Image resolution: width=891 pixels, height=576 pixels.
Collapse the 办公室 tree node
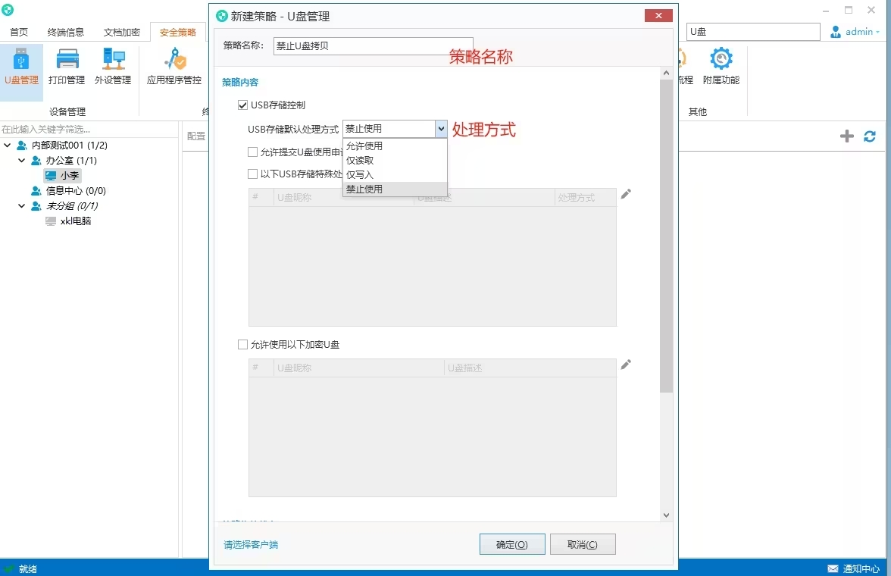pyautogui.click(x=21, y=161)
